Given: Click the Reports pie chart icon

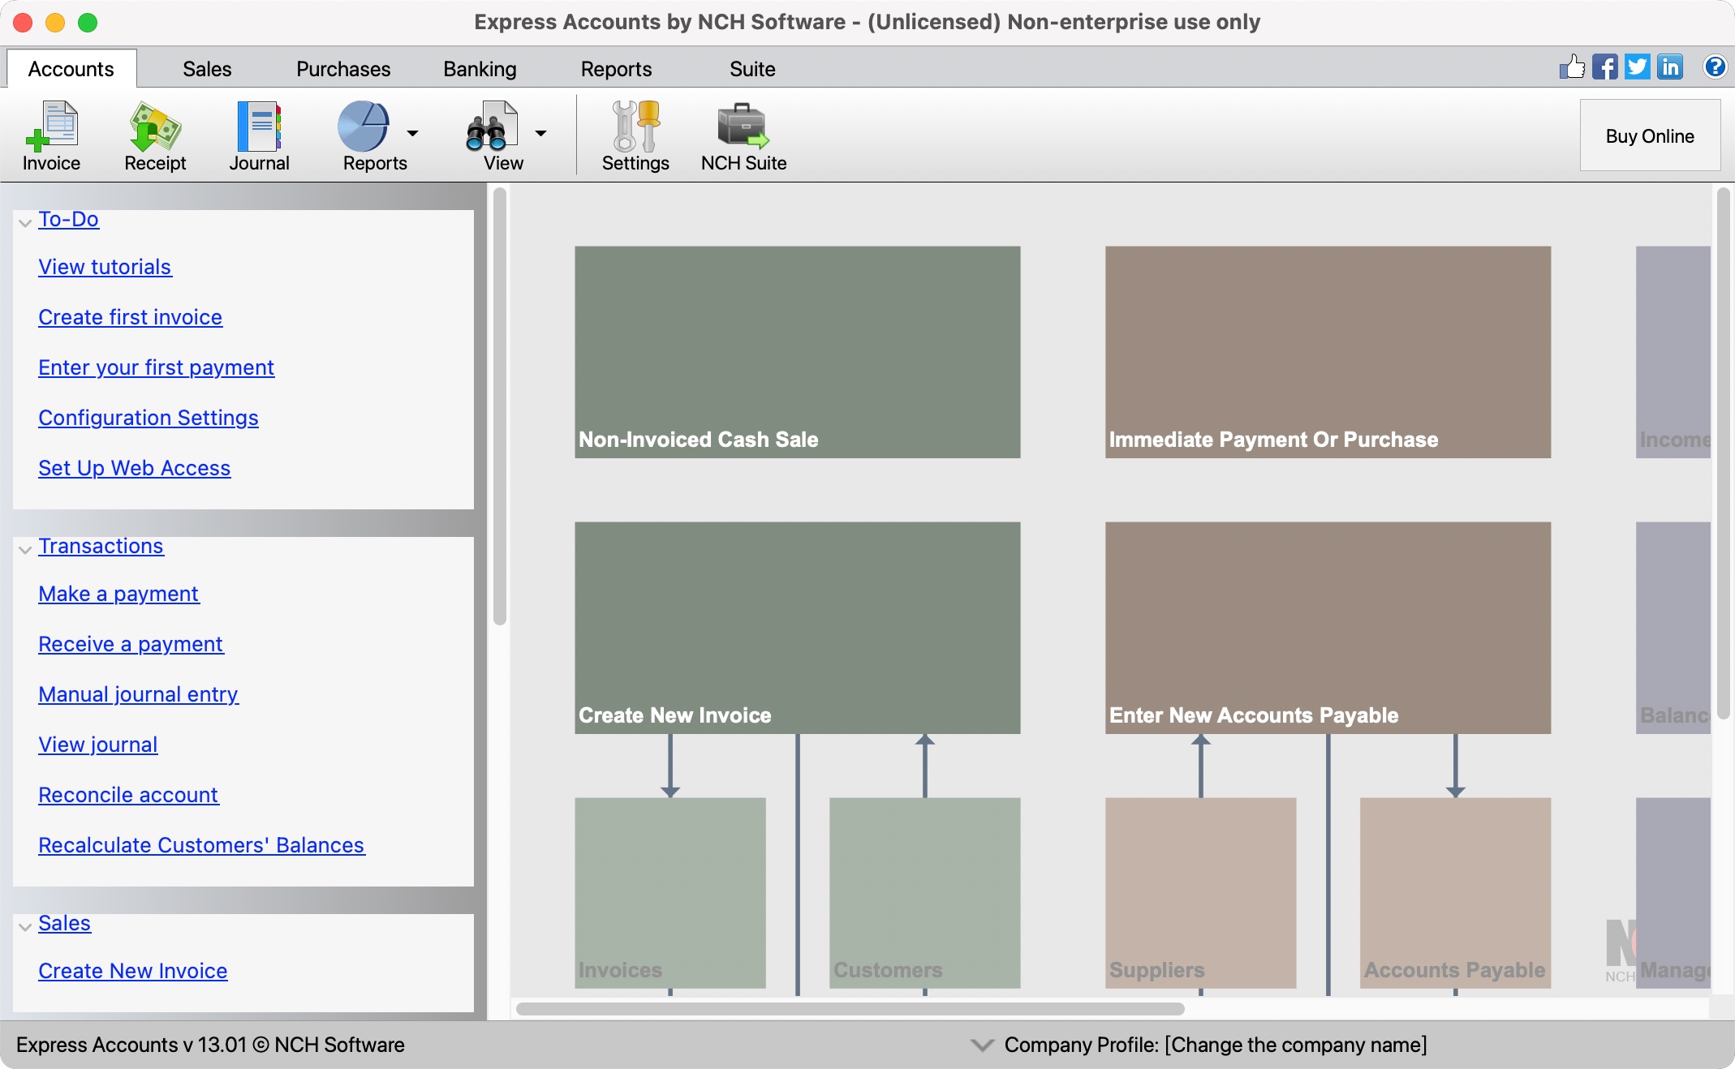Looking at the screenshot, I should pyautogui.click(x=363, y=126).
